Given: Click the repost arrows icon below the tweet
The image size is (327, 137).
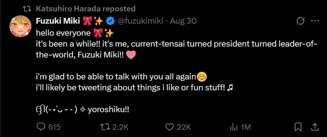Looking at the screenshot, I should (104, 127).
